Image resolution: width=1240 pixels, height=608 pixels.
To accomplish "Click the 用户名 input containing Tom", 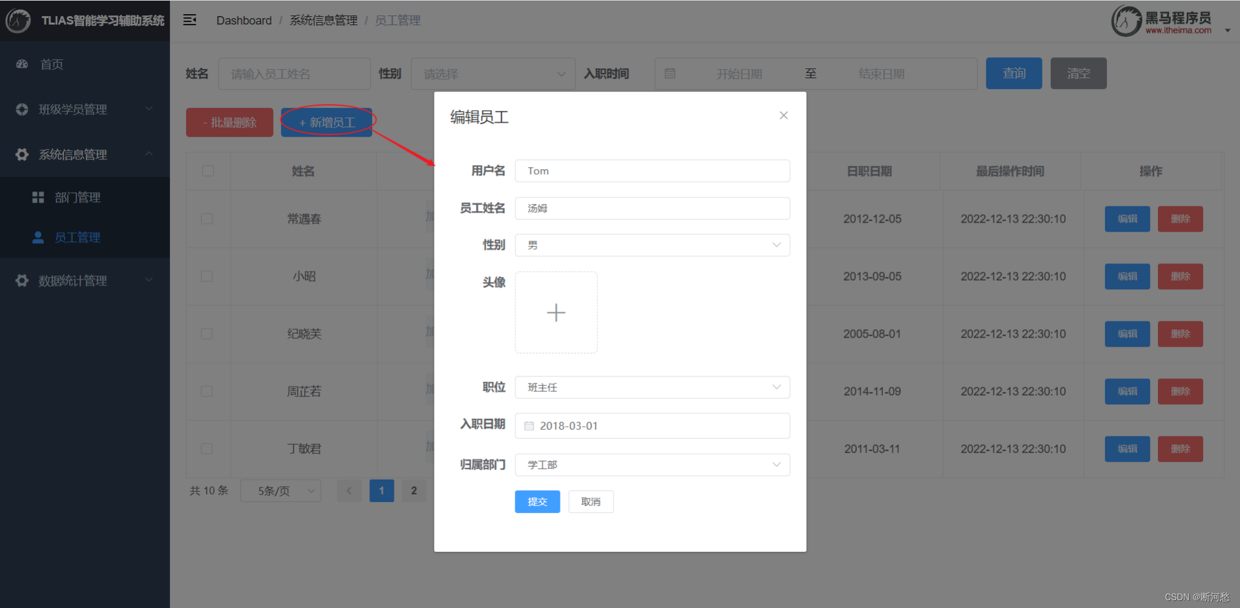I will (652, 170).
